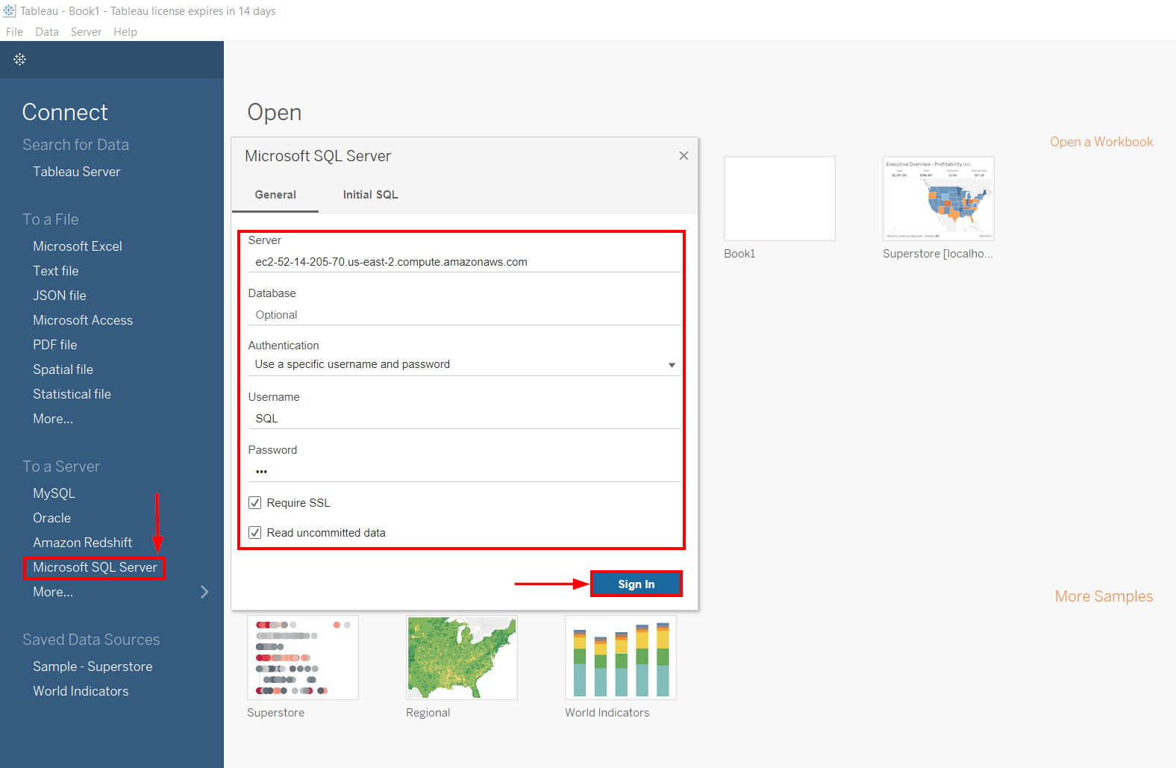The image size is (1176, 768).
Task: Click the Sign In button
Action: click(637, 584)
